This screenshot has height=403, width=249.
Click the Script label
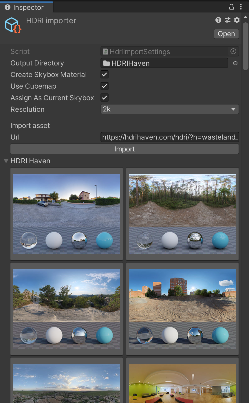20,52
